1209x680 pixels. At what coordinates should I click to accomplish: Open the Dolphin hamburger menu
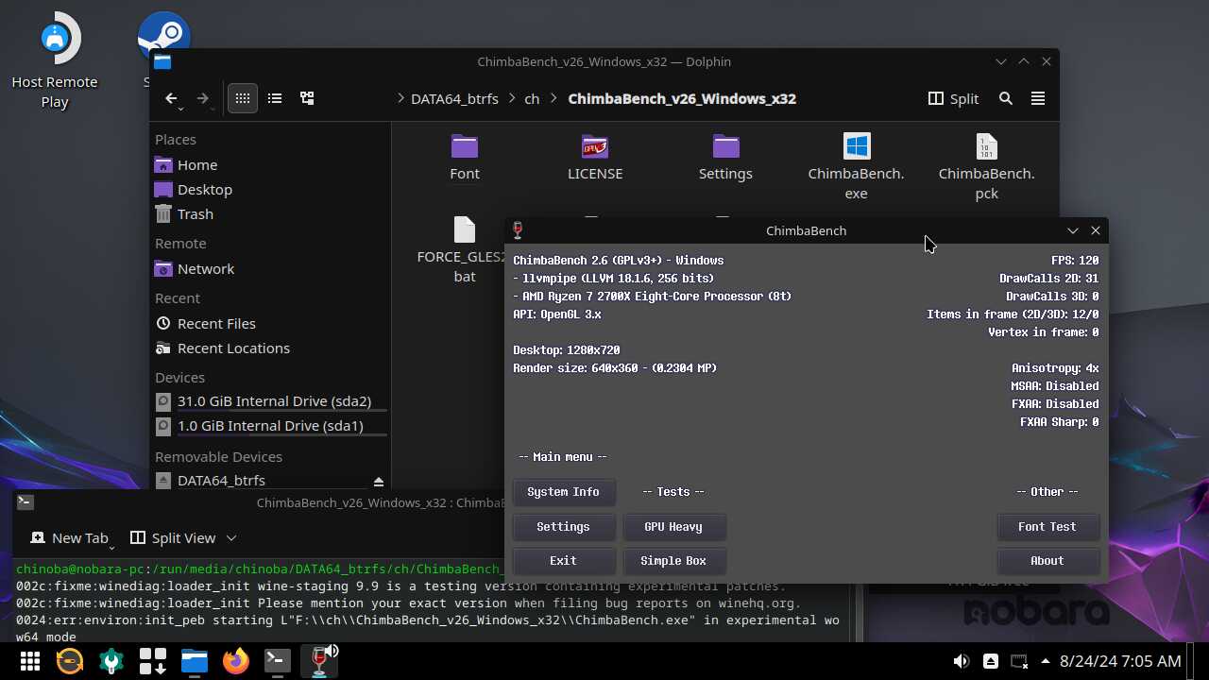[1038, 98]
